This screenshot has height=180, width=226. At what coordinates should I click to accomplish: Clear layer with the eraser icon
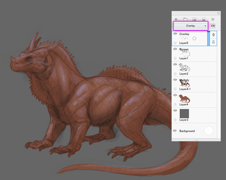204,19
